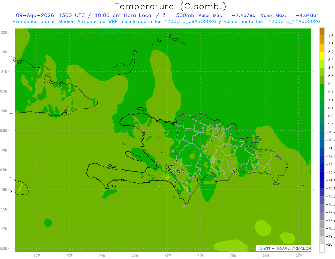Click the '72W' longitude label
The height and width of the screenshot is (259, 335).
click(167, 255)
